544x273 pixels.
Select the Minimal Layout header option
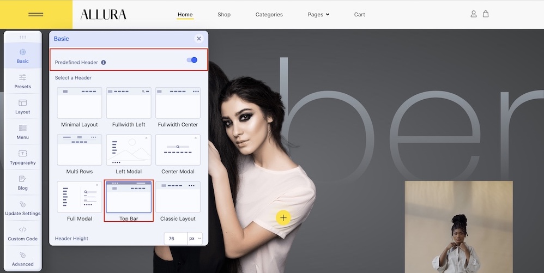(80, 107)
